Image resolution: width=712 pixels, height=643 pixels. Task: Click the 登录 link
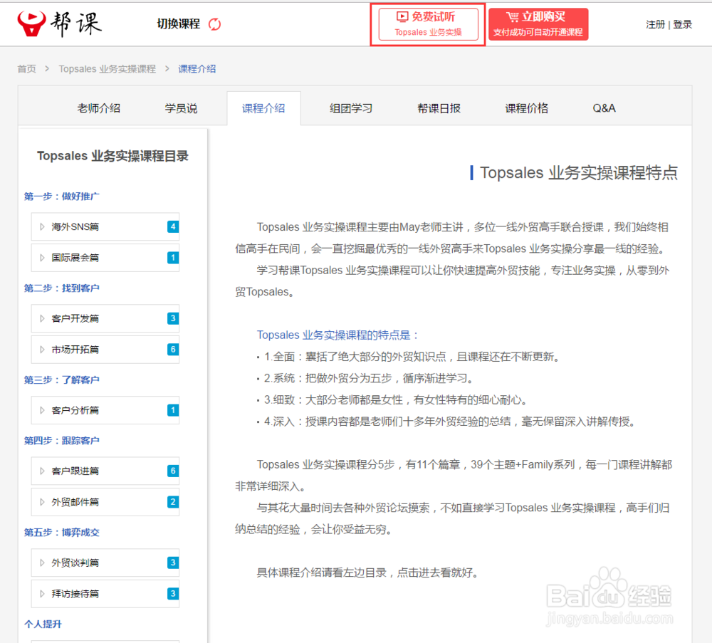(683, 24)
